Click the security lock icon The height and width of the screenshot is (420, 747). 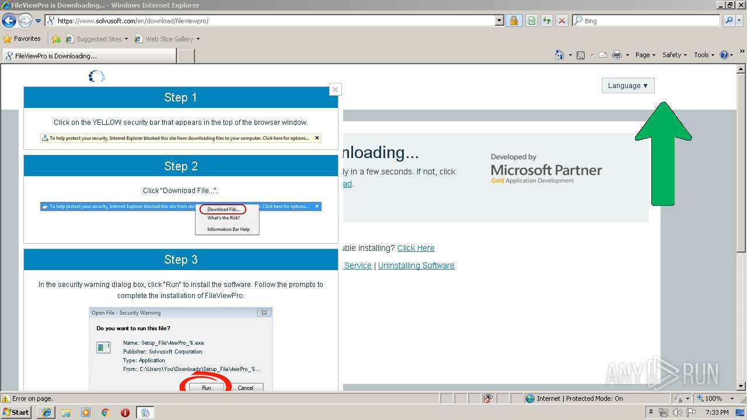[514, 20]
